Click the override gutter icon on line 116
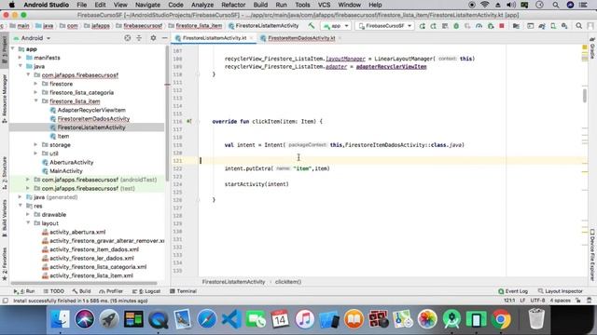Viewport: 597px width, 335px height. coord(188,122)
